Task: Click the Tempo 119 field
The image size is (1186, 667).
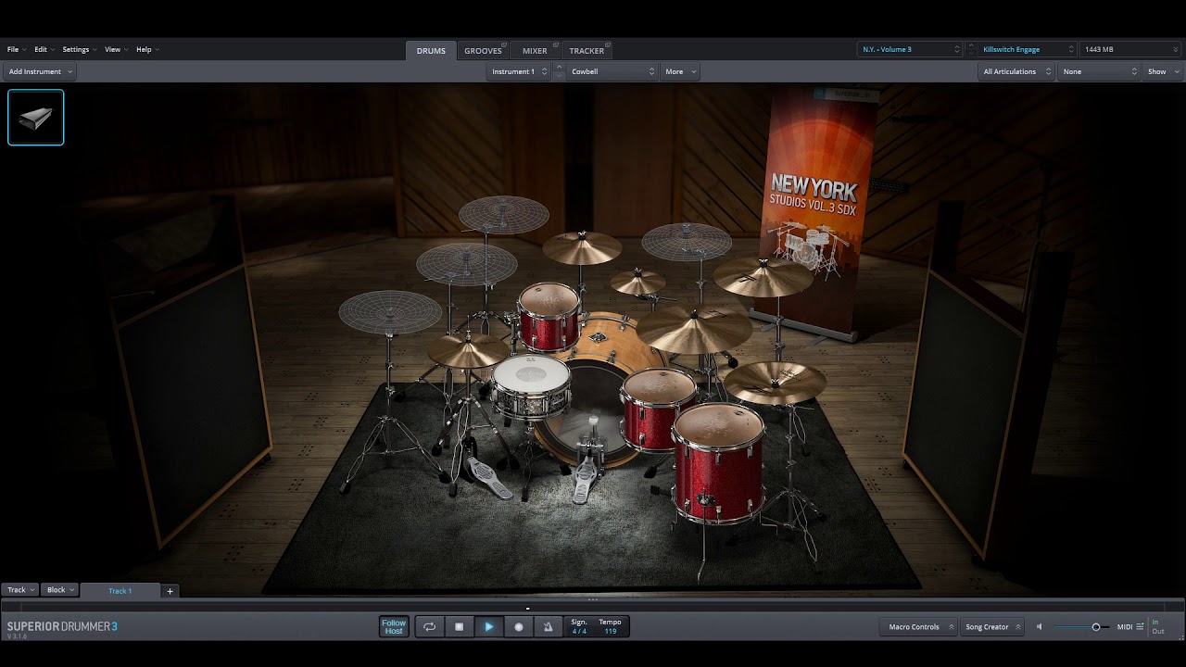Action: pyautogui.click(x=610, y=627)
